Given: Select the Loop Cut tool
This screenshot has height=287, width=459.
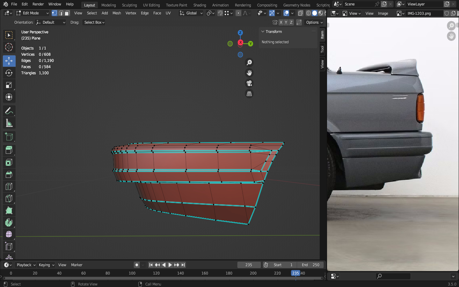Looking at the screenshot, I should pyautogui.click(x=9, y=187).
